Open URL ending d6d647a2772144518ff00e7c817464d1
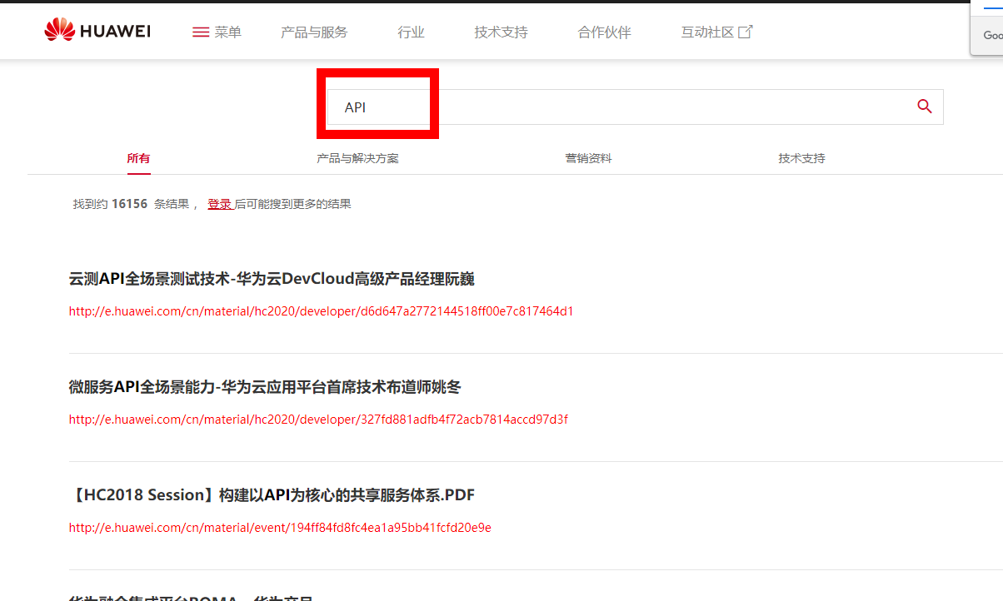Screen dimensions: 1003x601 (321, 312)
